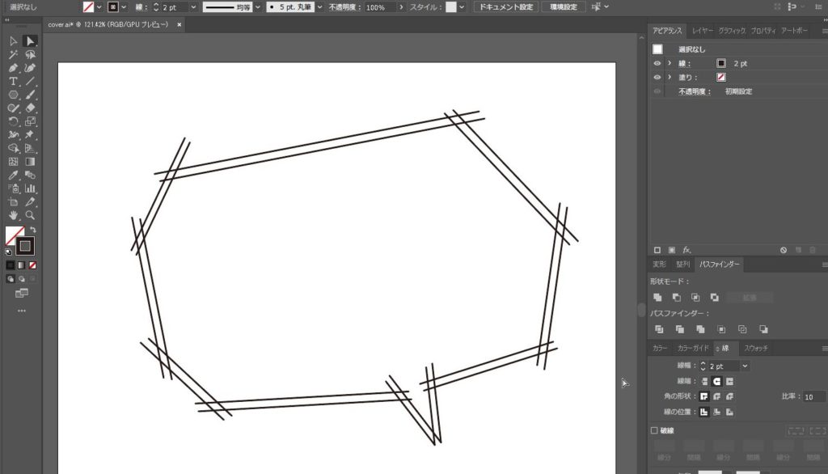The width and height of the screenshot is (828, 474).
Task: Click the 環境設定 button
Action: click(564, 6)
